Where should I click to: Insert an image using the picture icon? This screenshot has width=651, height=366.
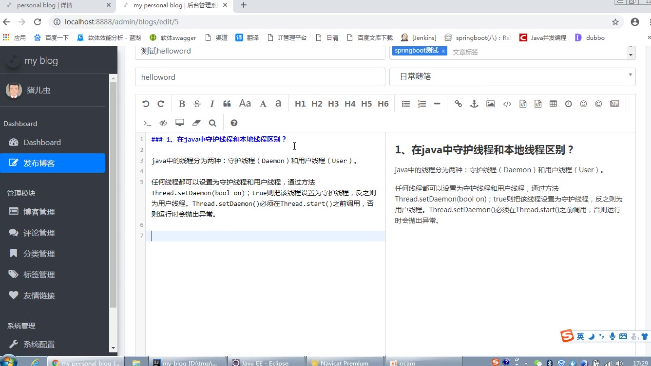(x=491, y=104)
